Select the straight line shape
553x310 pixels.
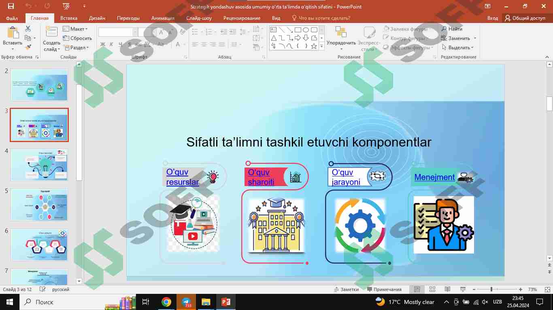tap(281, 30)
